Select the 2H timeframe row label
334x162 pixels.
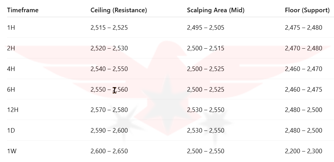click(11, 48)
